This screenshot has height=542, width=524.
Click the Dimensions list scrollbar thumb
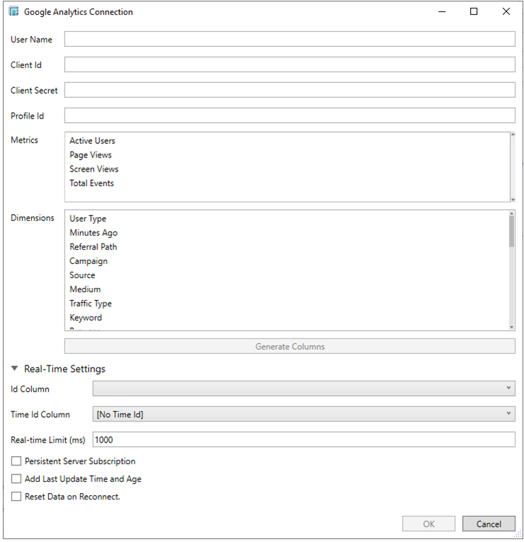tap(511, 230)
